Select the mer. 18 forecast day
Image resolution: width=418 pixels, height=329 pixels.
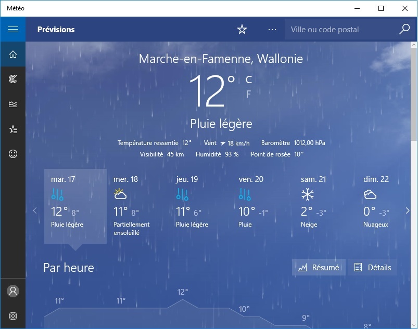coord(138,206)
